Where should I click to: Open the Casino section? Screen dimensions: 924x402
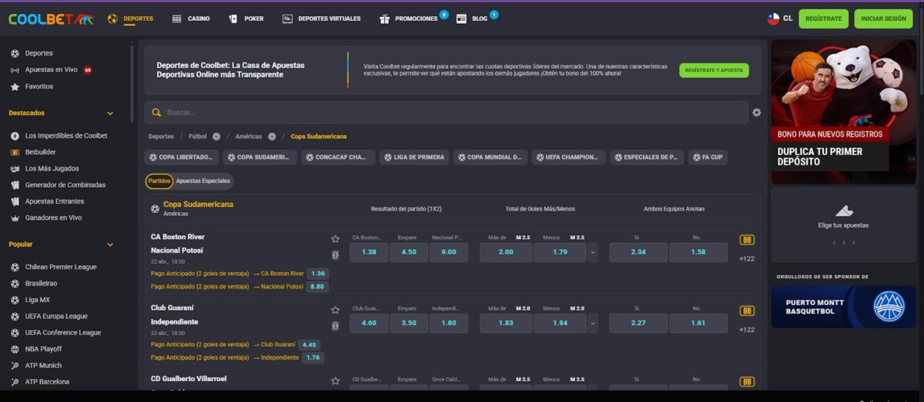coord(191,18)
